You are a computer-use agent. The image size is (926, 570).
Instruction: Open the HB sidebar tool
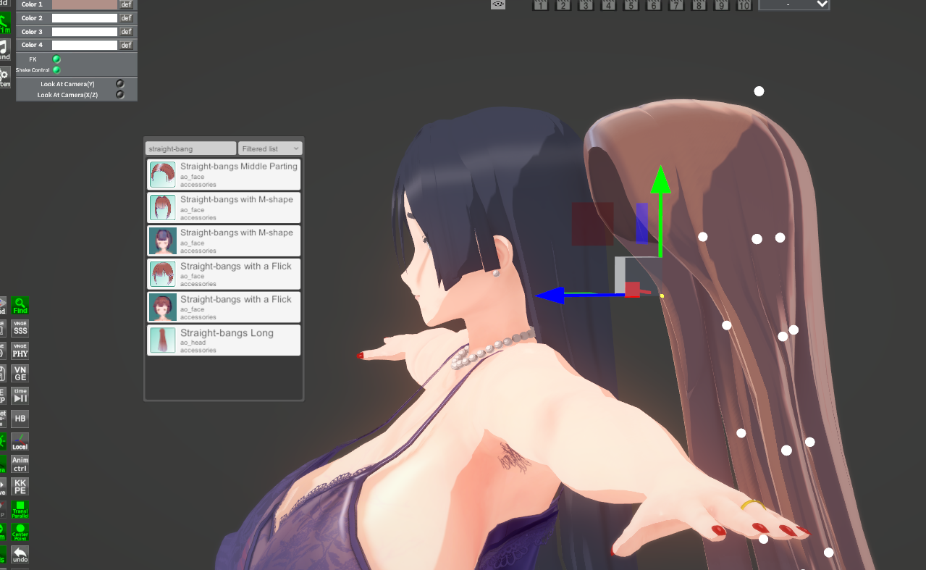tap(20, 418)
